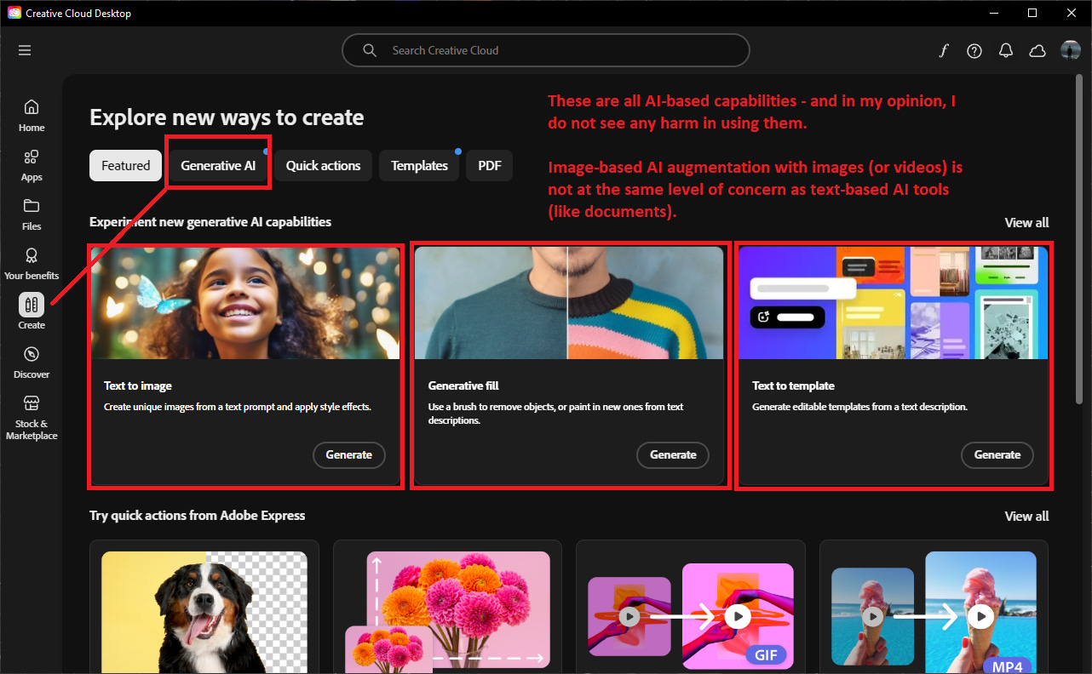The image size is (1092, 674).
Task: Switch to the Quick actions tab
Action: click(x=324, y=165)
